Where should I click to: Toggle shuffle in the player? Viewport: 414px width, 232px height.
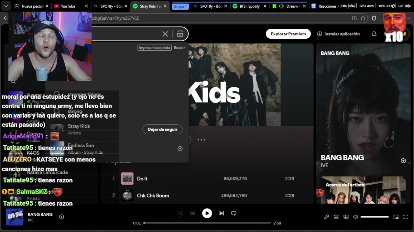click(x=180, y=213)
